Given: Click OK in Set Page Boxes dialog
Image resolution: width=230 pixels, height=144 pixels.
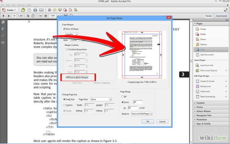Looking at the screenshot, I should [x=148, y=122].
